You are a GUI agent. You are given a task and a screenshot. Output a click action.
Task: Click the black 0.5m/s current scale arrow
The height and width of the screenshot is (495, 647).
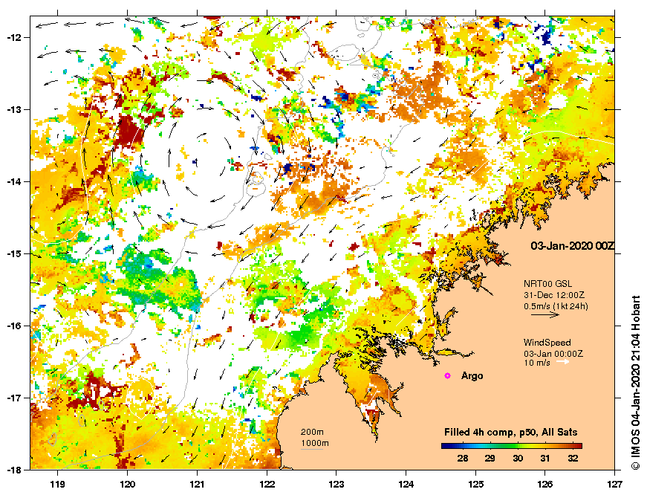[545, 314]
